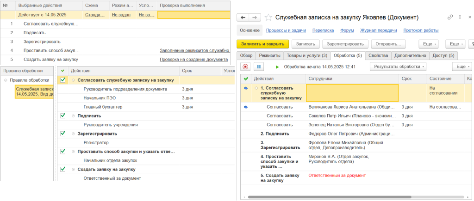This screenshot has height=201, width=474.
Task: Copy document link via chain icon
Action: point(450,17)
